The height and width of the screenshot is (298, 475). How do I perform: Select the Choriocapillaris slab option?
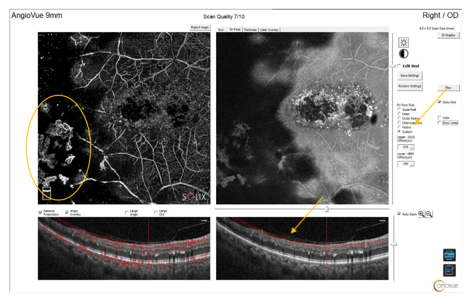pyautogui.click(x=399, y=123)
